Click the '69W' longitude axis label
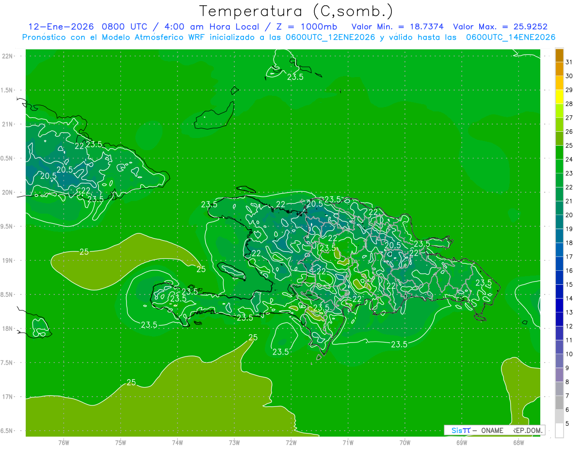Viewport: 582px width, 449px height. [462, 442]
